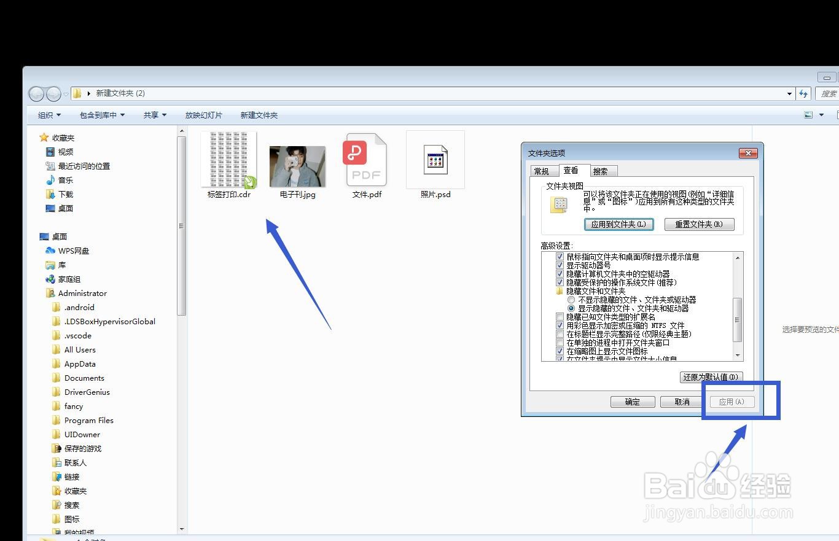Open the 文件.pdf PDF file
839x541 pixels.
coord(365,160)
